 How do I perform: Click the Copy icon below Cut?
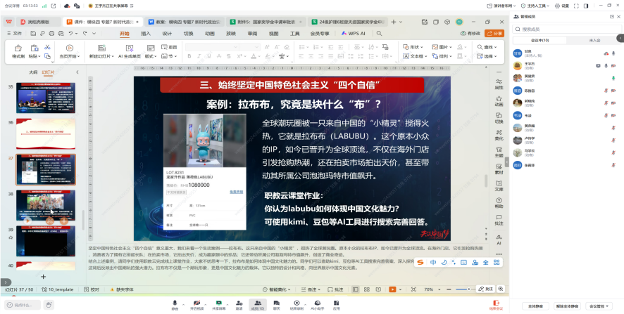pyautogui.click(x=47, y=56)
